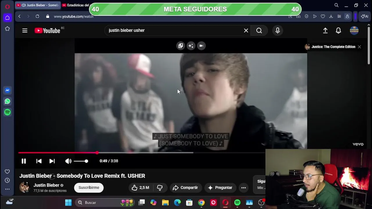372x209 pixels.
Task: Close the Justice: The Complete Edition card
Action: (x=359, y=47)
